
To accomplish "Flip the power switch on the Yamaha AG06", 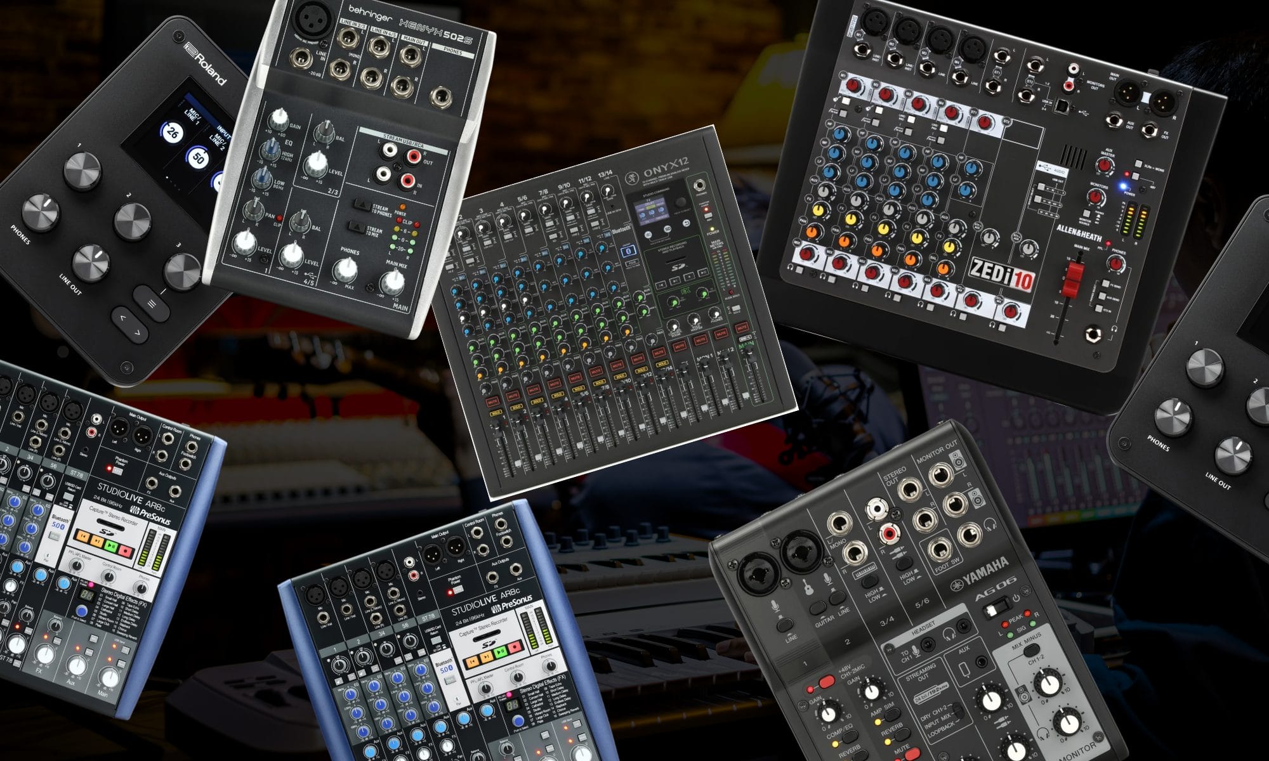I will 996,608.
